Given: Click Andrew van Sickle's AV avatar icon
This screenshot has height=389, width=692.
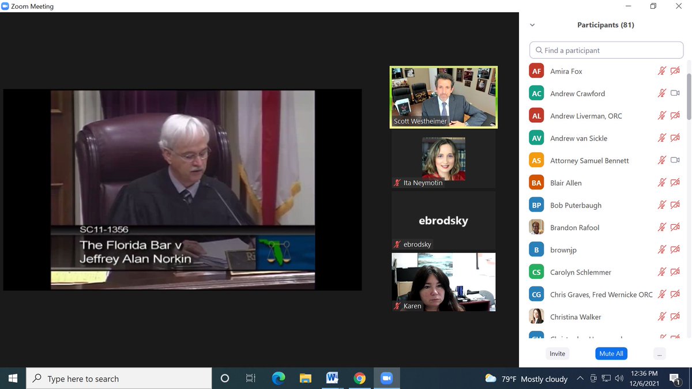Looking at the screenshot, I should click(x=536, y=138).
